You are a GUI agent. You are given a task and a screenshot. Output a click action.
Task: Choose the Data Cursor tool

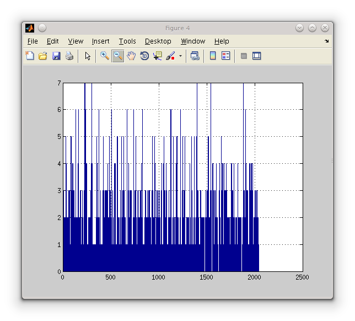158,56
